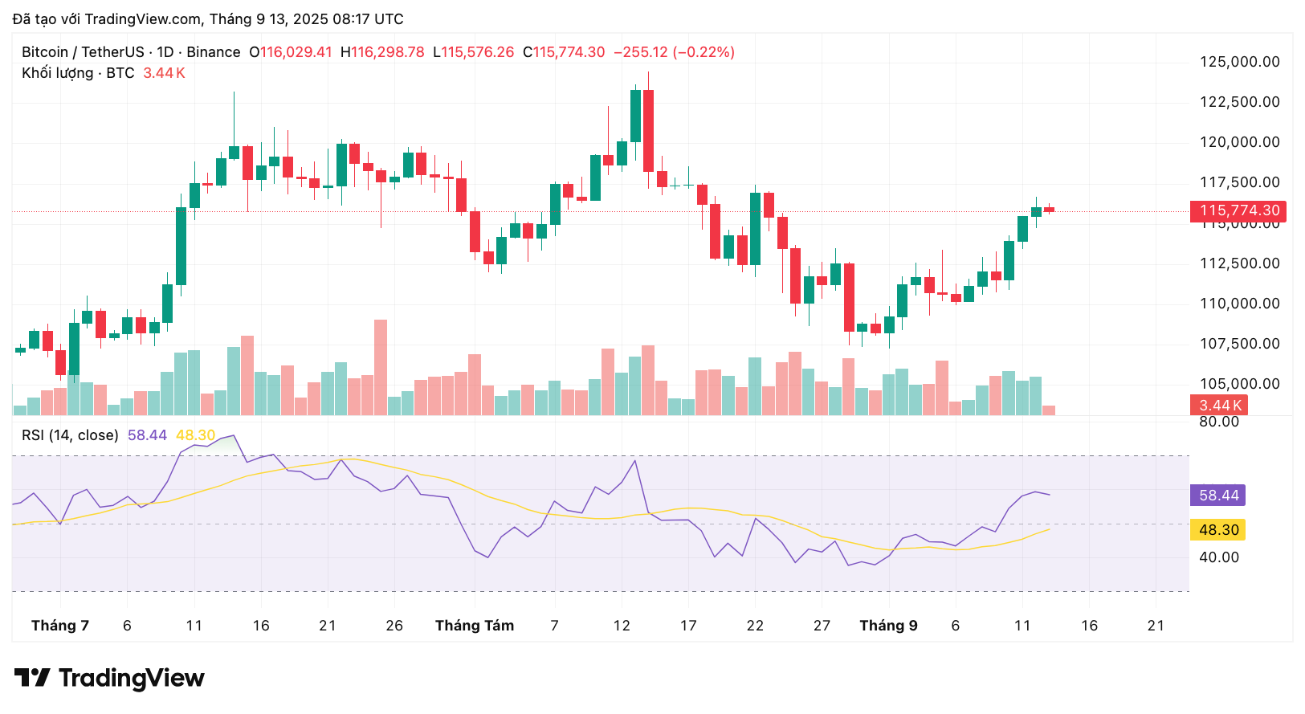Click the Khối lượng · BTC volume legend
This screenshot has height=714, width=1305.
tap(78, 73)
